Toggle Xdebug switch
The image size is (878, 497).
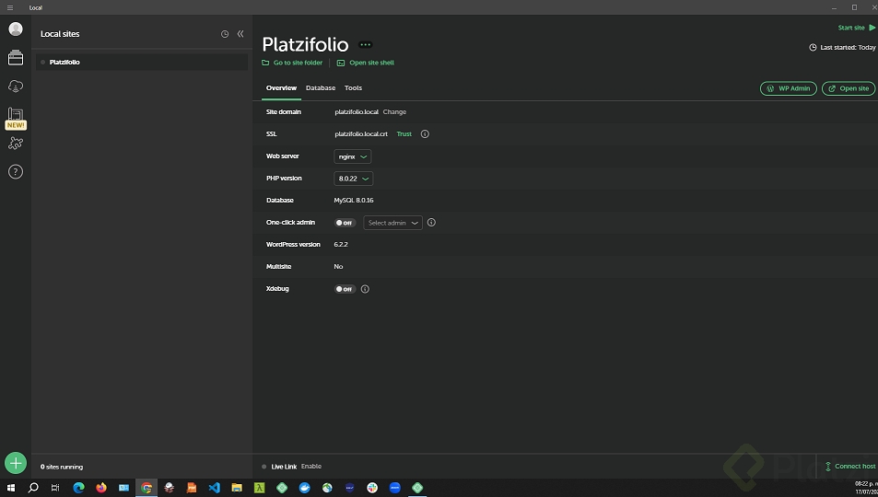click(345, 289)
